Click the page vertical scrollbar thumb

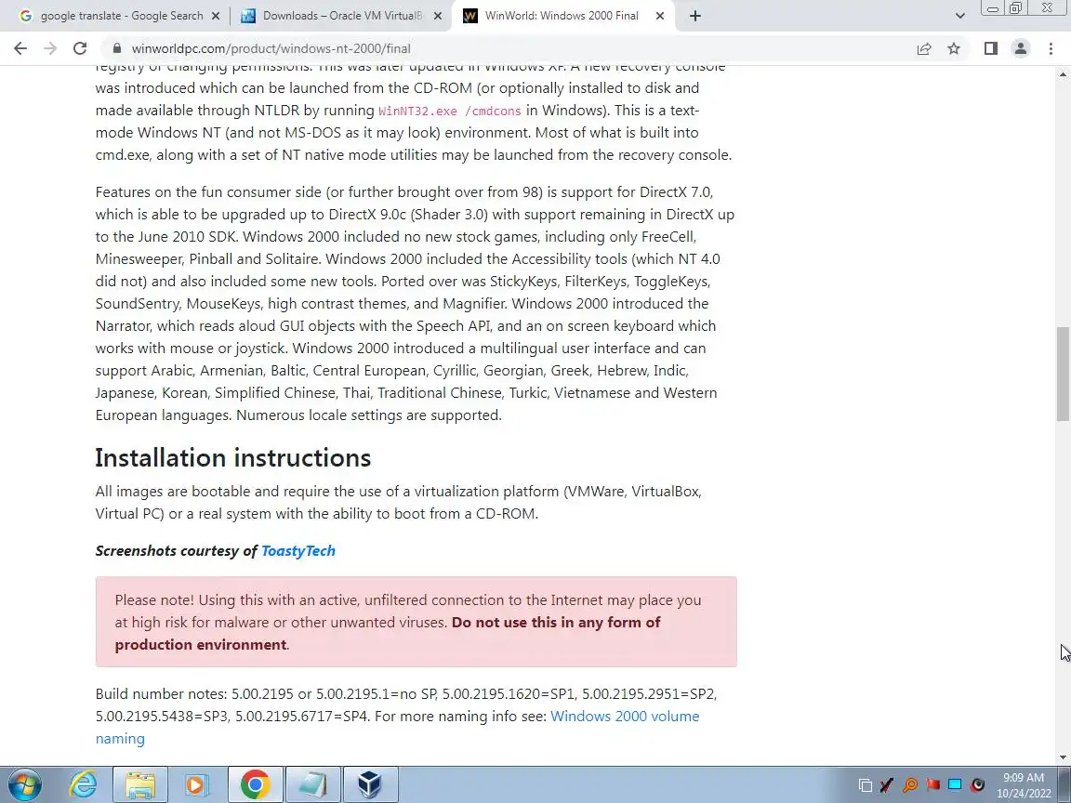1064,375
